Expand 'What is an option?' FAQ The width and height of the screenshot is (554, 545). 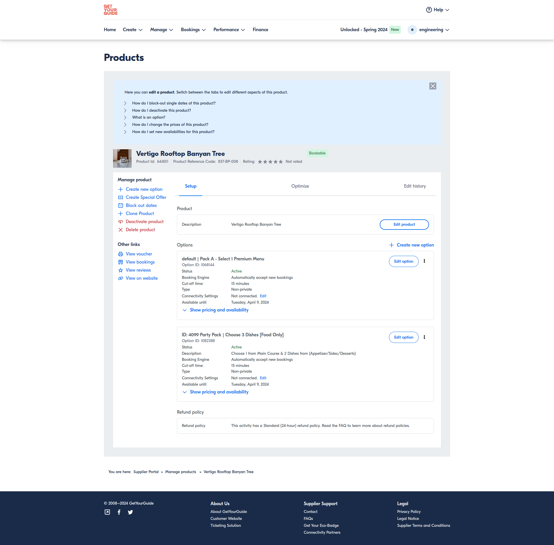click(x=149, y=117)
